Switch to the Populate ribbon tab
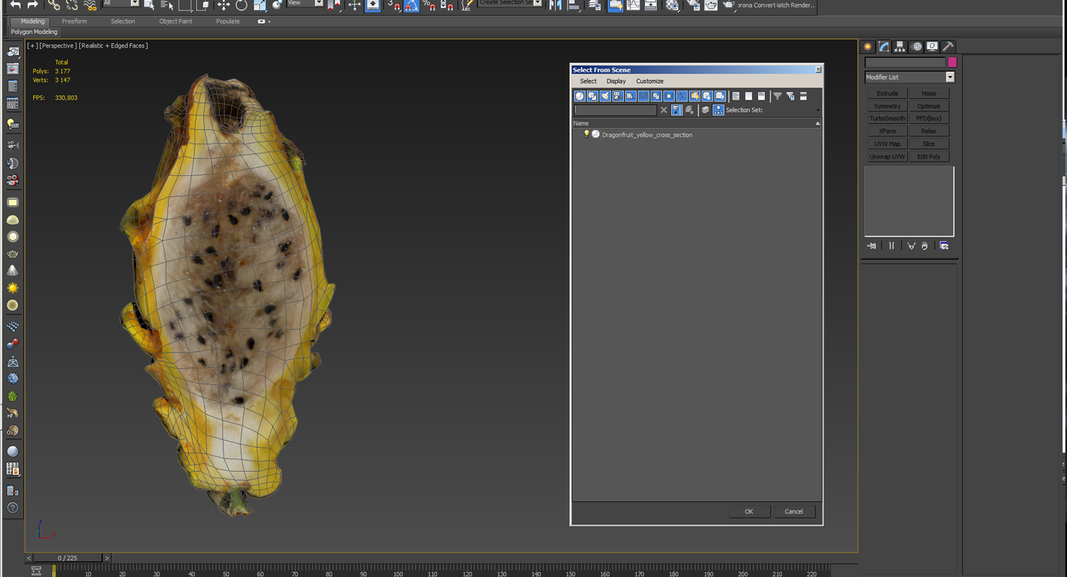Image resolution: width=1067 pixels, height=577 pixels. pos(228,22)
